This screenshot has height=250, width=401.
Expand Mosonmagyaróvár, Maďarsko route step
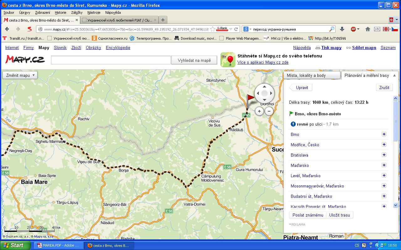pos(384,186)
